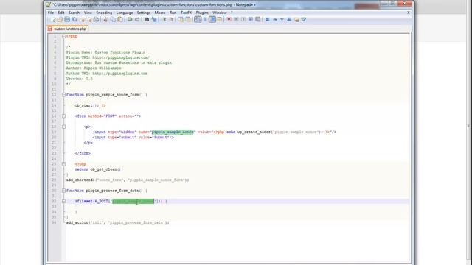Click the Open file toolbar icon
This screenshot has width=472, height=265.
click(x=60, y=20)
